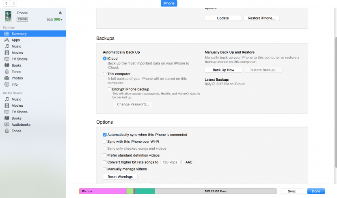Enable Sync with this iPhone over Wi-Fi
Viewport: 337px width, 198px height.
[105, 142]
